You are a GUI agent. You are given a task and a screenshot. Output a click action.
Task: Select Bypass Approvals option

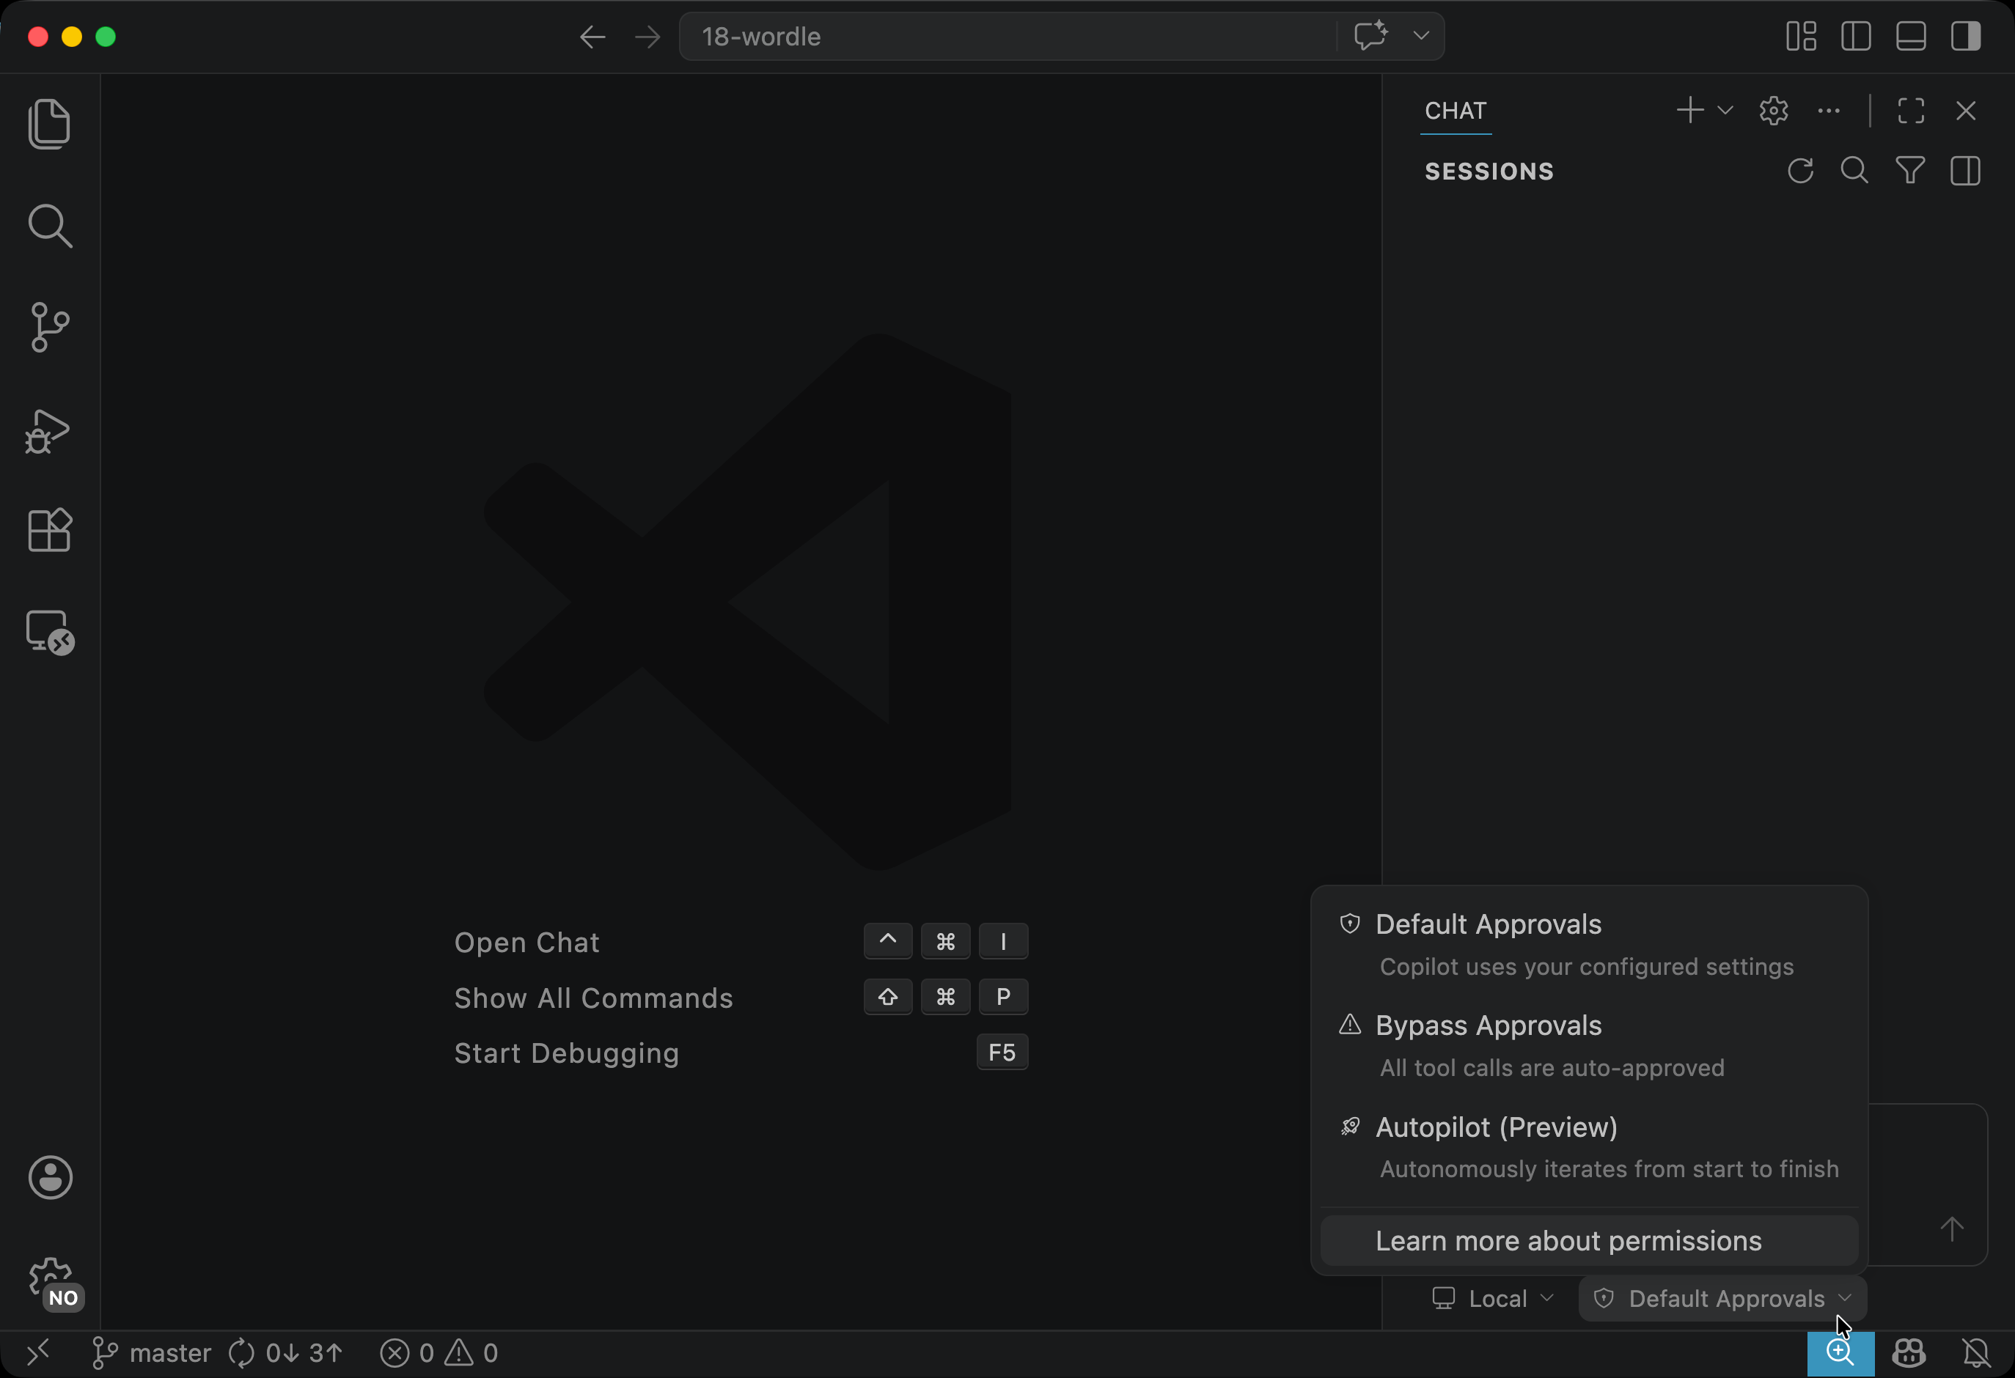coord(1588,1046)
